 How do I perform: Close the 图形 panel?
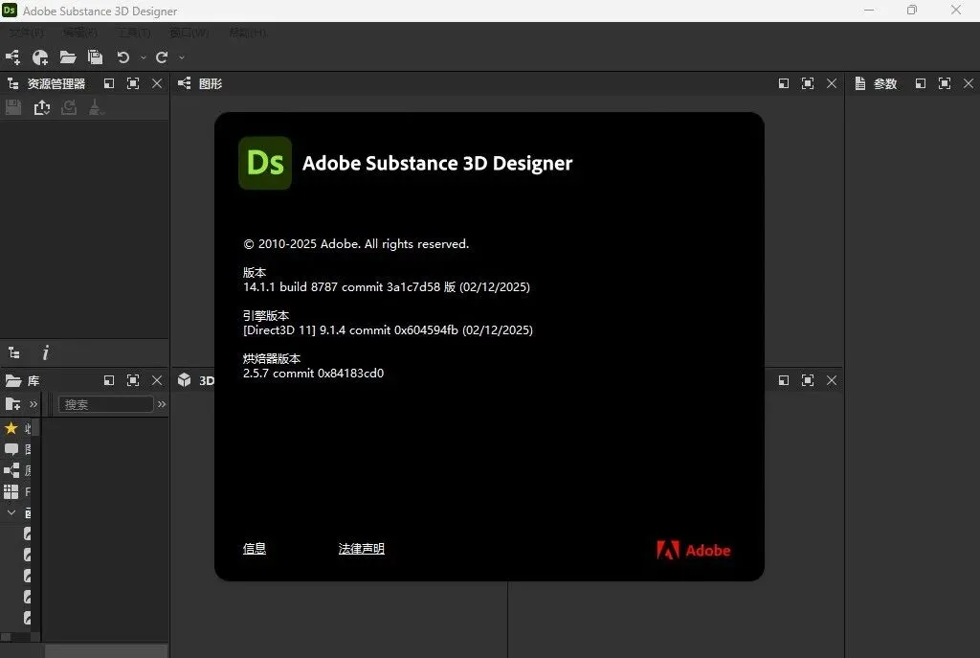832,83
